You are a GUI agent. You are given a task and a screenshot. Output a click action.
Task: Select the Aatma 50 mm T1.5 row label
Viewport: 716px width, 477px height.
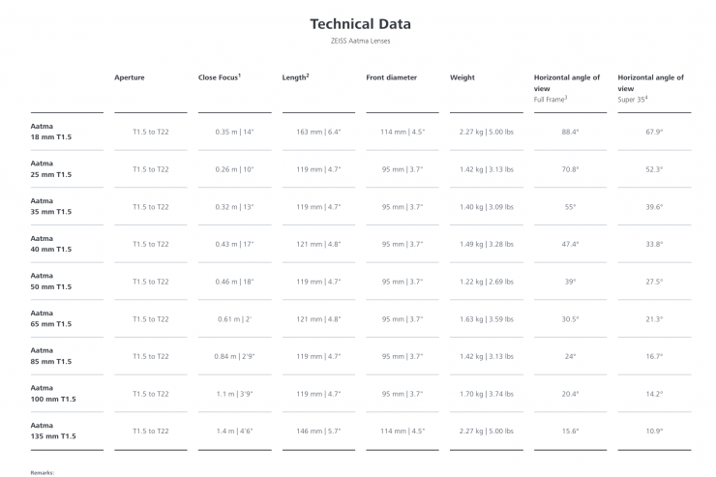click(x=51, y=282)
